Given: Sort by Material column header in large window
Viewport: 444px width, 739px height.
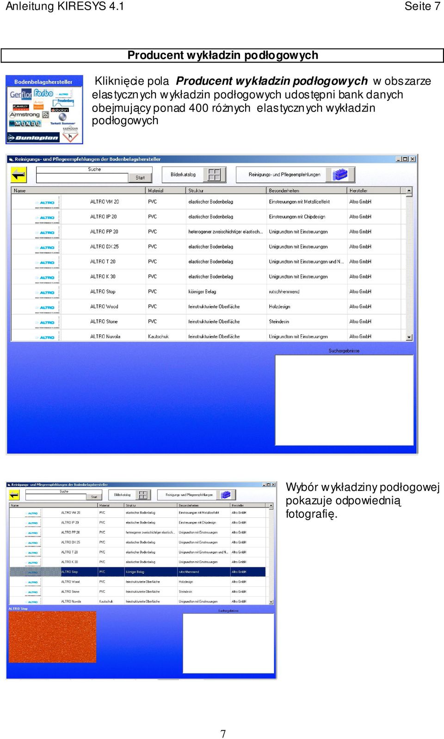Looking at the screenshot, I should point(166,191).
